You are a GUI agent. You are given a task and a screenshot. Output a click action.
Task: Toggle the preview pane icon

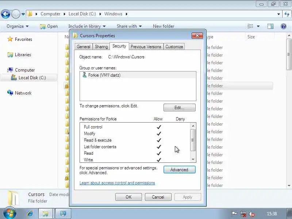tap(270, 26)
